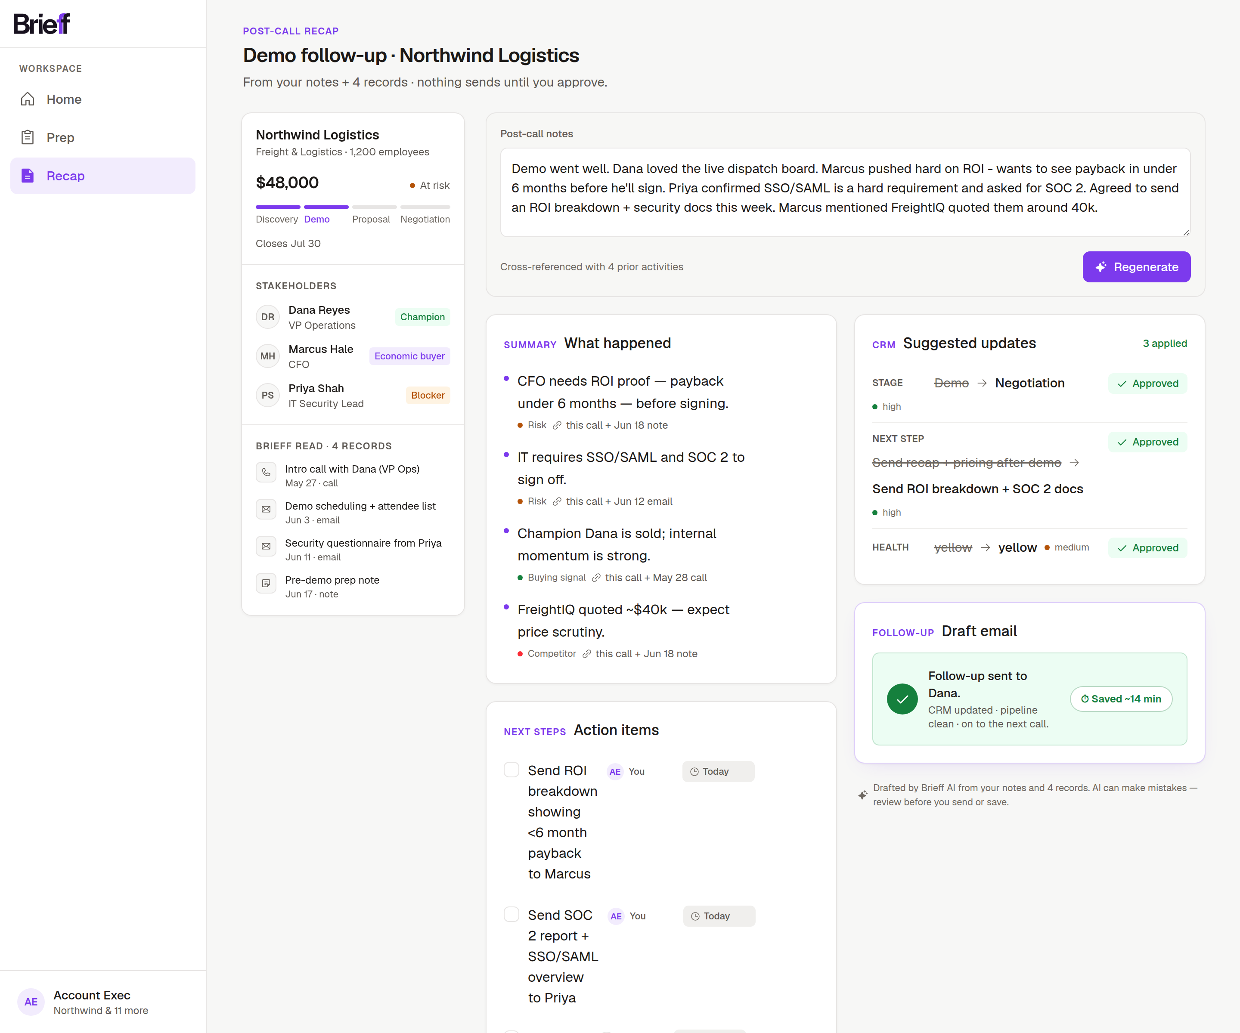1240x1033 pixels.
Task: Click the Saved ~14 min pill
Action: (1121, 699)
